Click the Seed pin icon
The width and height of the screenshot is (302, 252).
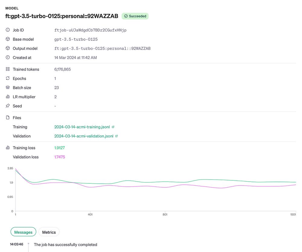point(8,106)
